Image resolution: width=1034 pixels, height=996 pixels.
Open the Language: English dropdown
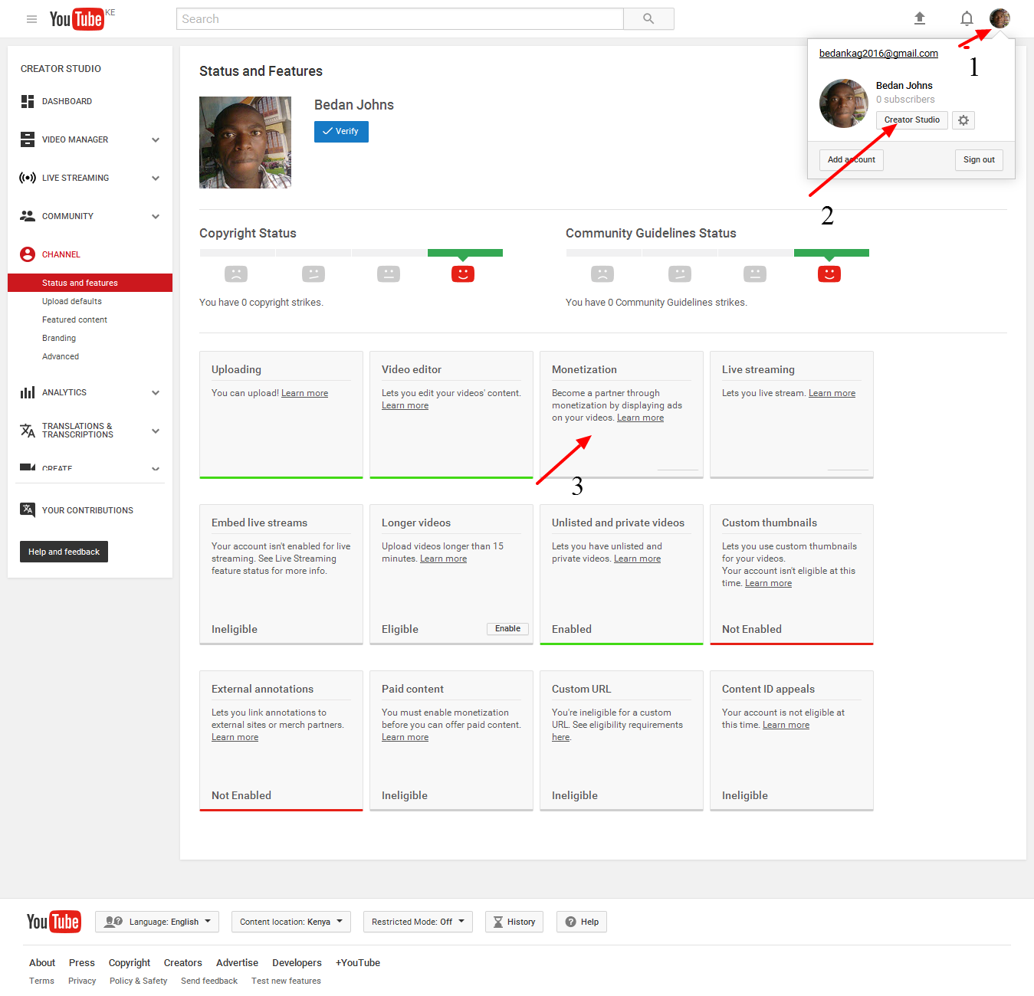pyautogui.click(x=156, y=922)
